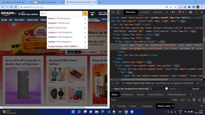Collapse the div nav-right node

tap(114, 62)
